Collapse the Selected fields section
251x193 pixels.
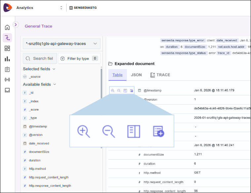54,69
